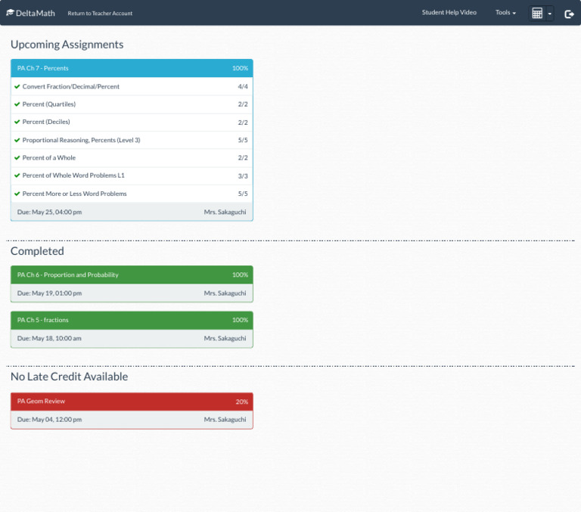The height and width of the screenshot is (512, 581).
Task: Click checkmark beside Percent of a Whole
Action: (x=17, y=158)
